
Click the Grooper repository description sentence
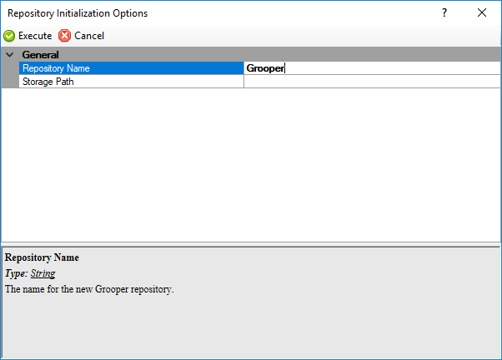coord(89,289)
